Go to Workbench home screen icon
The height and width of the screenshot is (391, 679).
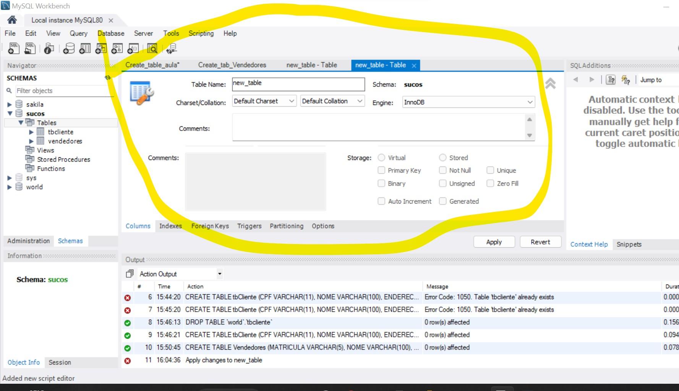click(x=12, y=20)
